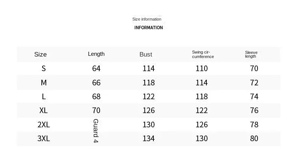This screenshot has width=297, height=161.
Task: Click sleeve length value 76 for XL
Action: (x=254, y=110)
